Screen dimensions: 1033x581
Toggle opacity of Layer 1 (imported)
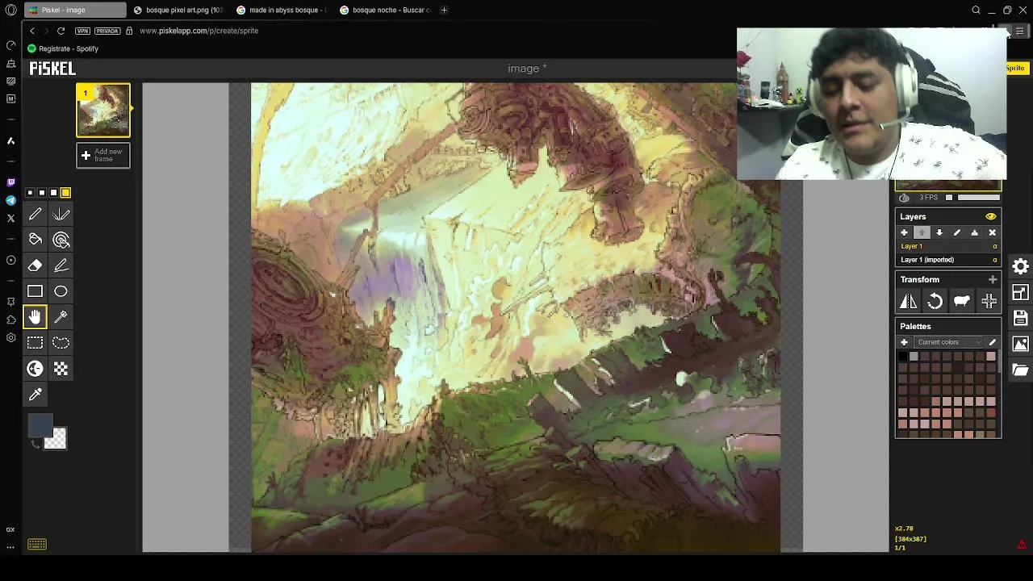994,260
